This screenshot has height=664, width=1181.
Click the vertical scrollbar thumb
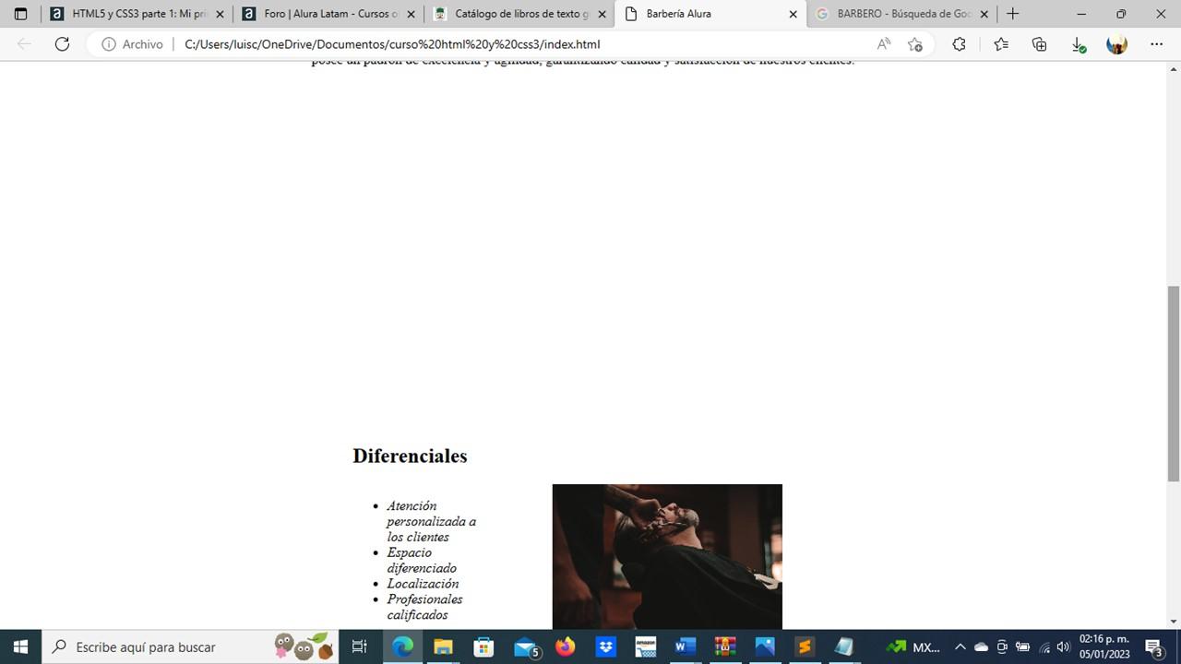click(1174, 383)
